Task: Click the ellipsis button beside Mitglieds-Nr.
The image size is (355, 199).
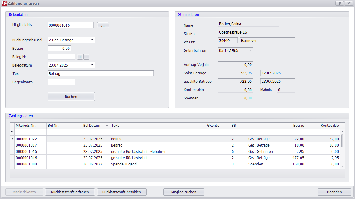Action: click(103, 25)
